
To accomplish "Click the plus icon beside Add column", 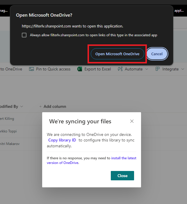I will (40, 107).
